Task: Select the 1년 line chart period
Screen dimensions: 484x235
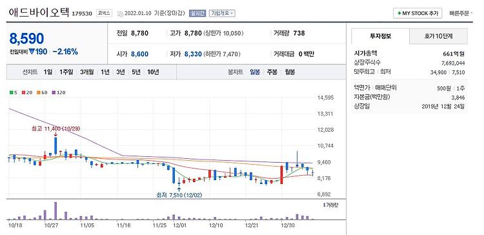Action: pyautogui.click(x=105, y=72)
